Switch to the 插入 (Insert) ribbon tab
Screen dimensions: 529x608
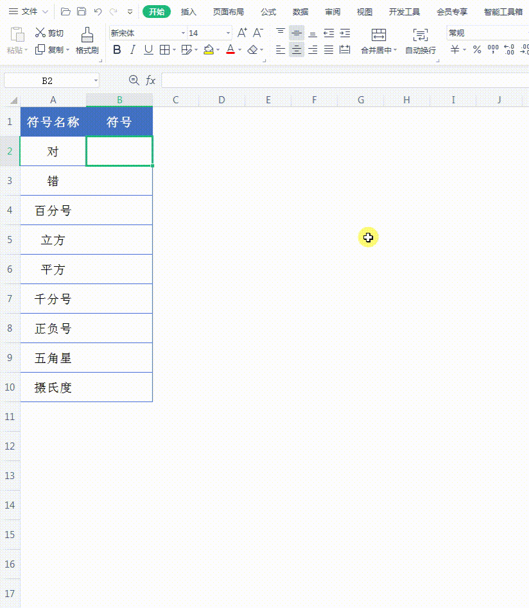[x=188, y=11]
